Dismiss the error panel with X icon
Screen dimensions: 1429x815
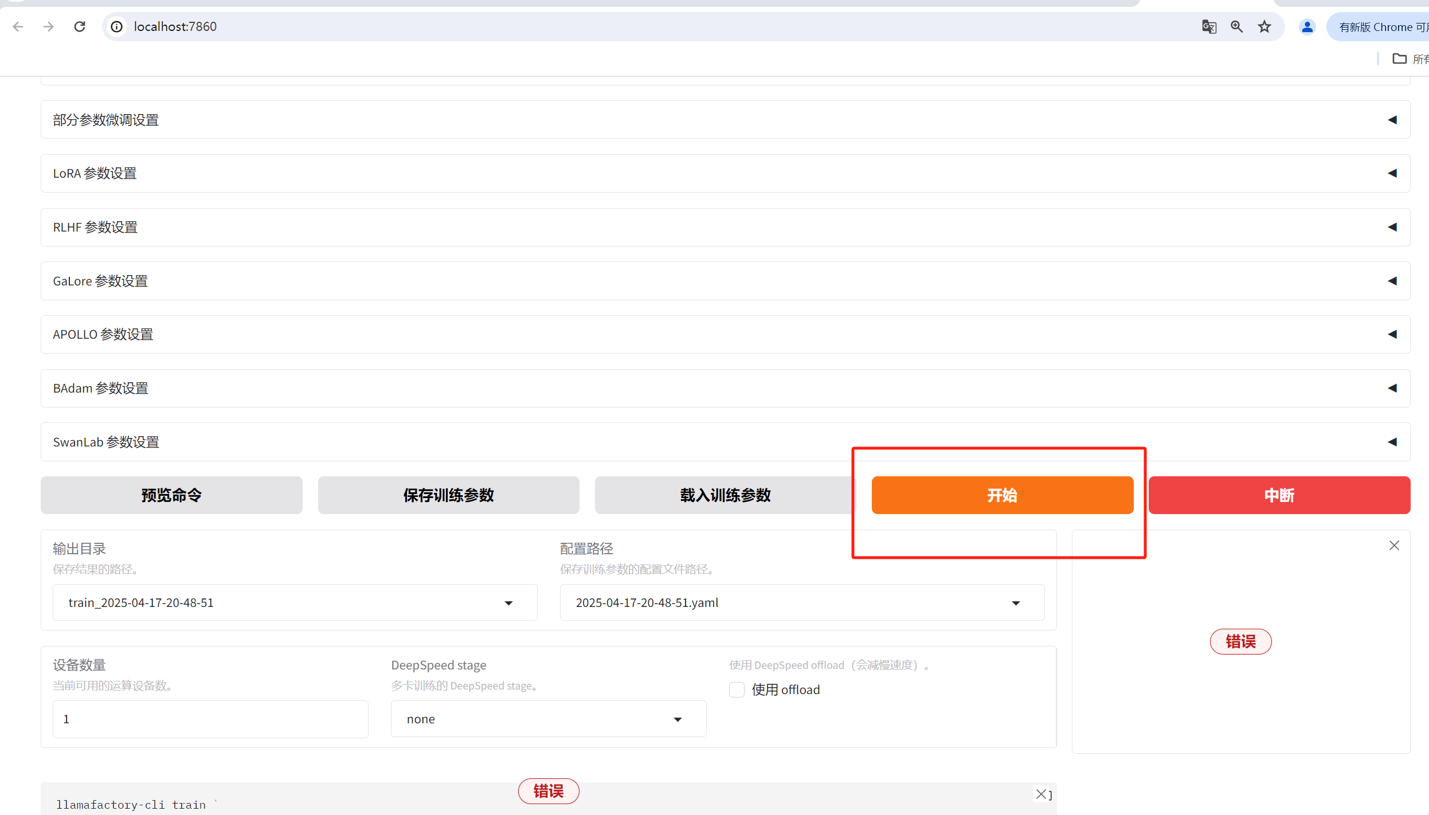(1394, 545)
